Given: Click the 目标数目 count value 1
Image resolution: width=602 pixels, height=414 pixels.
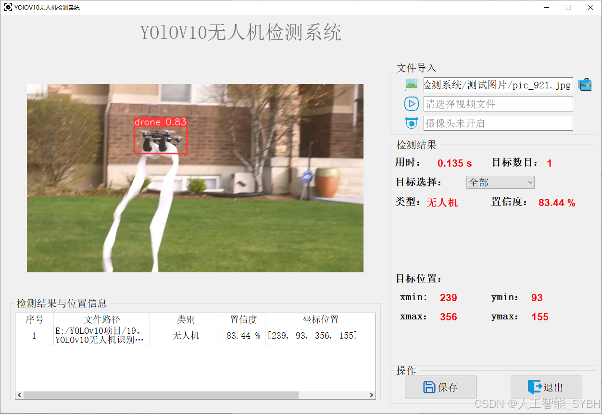Looking at the screenshot, I should (x=549, y=163).
